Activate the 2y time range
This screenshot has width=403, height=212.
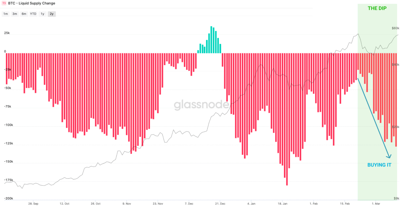coord(52,14)
